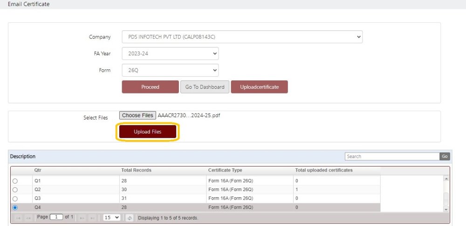Select the Q2 quarter radio button
Viewport: 466px width, 226px height.
pyautogui.click(x=15, y=190)
